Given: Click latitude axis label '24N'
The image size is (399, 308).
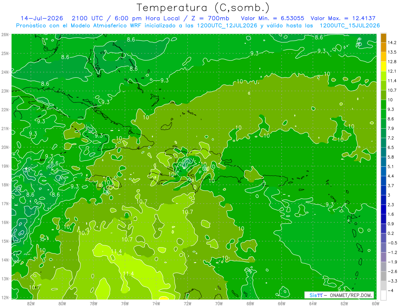Looking at the screenshot, I should click(5, 72).
